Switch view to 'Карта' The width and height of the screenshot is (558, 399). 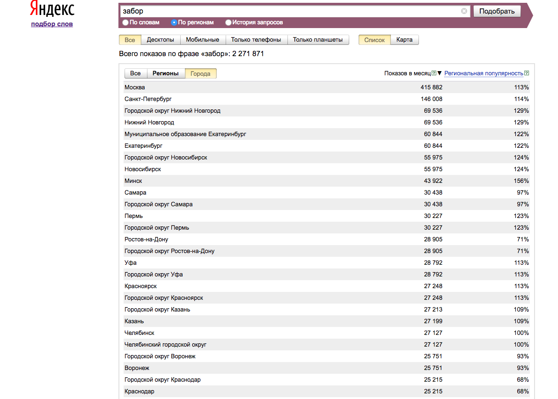point(404,40)
